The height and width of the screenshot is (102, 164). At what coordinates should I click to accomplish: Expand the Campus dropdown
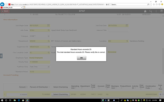click(48, 36)
